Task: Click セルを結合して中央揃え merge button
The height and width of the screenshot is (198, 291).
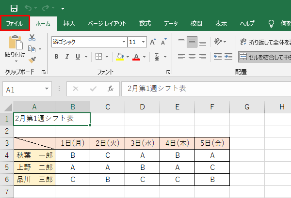Action: click(x=265, y=57)
